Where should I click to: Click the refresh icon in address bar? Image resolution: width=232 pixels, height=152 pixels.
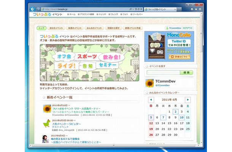(x=139, y=9)
